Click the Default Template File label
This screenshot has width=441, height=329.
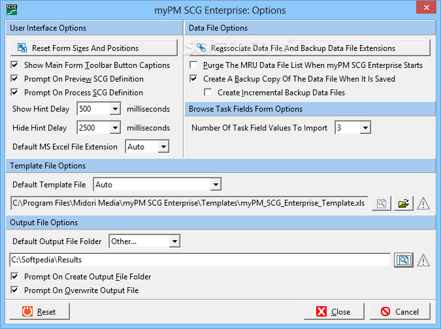coord(49,185)
